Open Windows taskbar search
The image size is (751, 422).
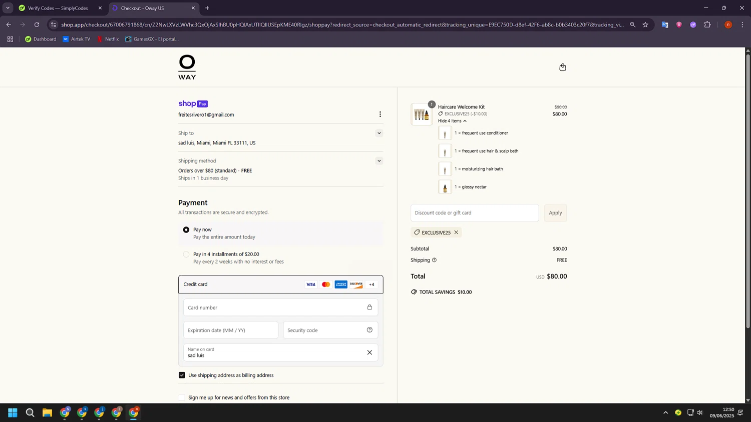pos(30,412)
